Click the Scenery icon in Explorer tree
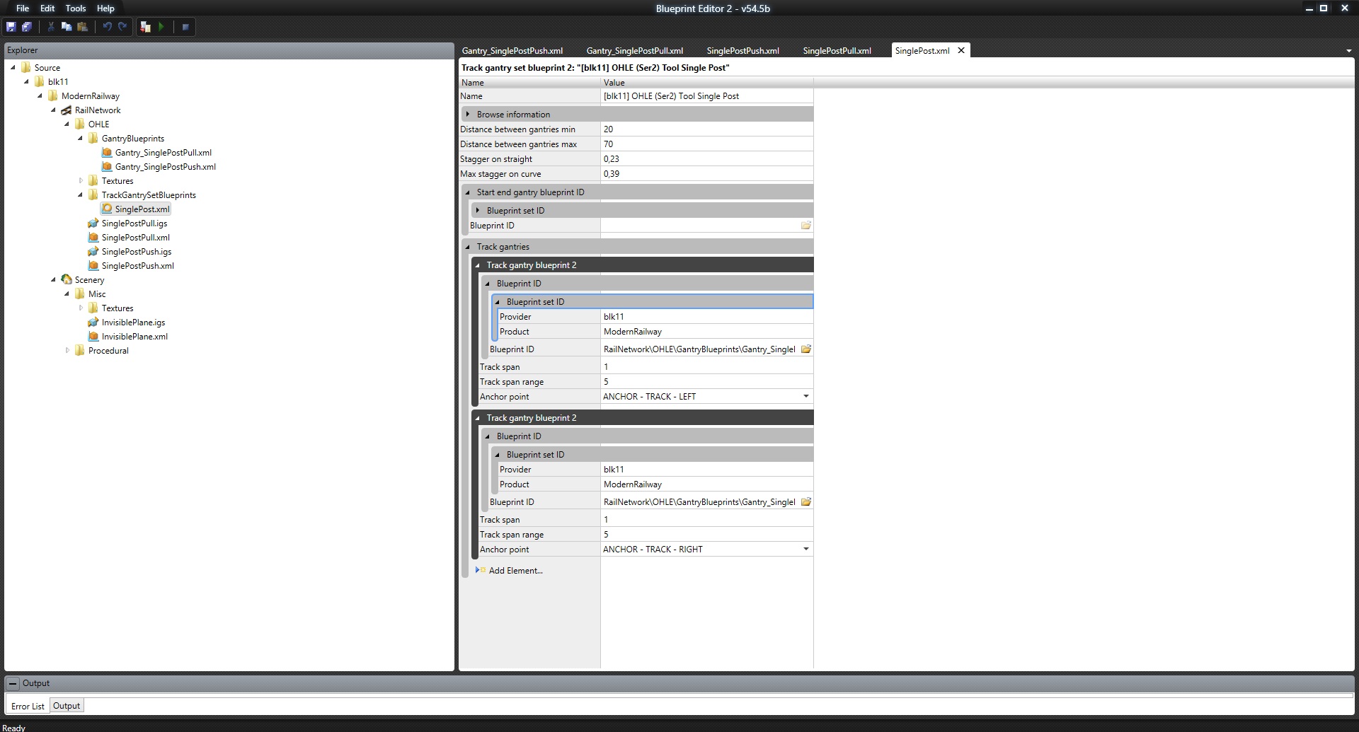This screenshot has height=732, width=1359. (x=67, y=280)
